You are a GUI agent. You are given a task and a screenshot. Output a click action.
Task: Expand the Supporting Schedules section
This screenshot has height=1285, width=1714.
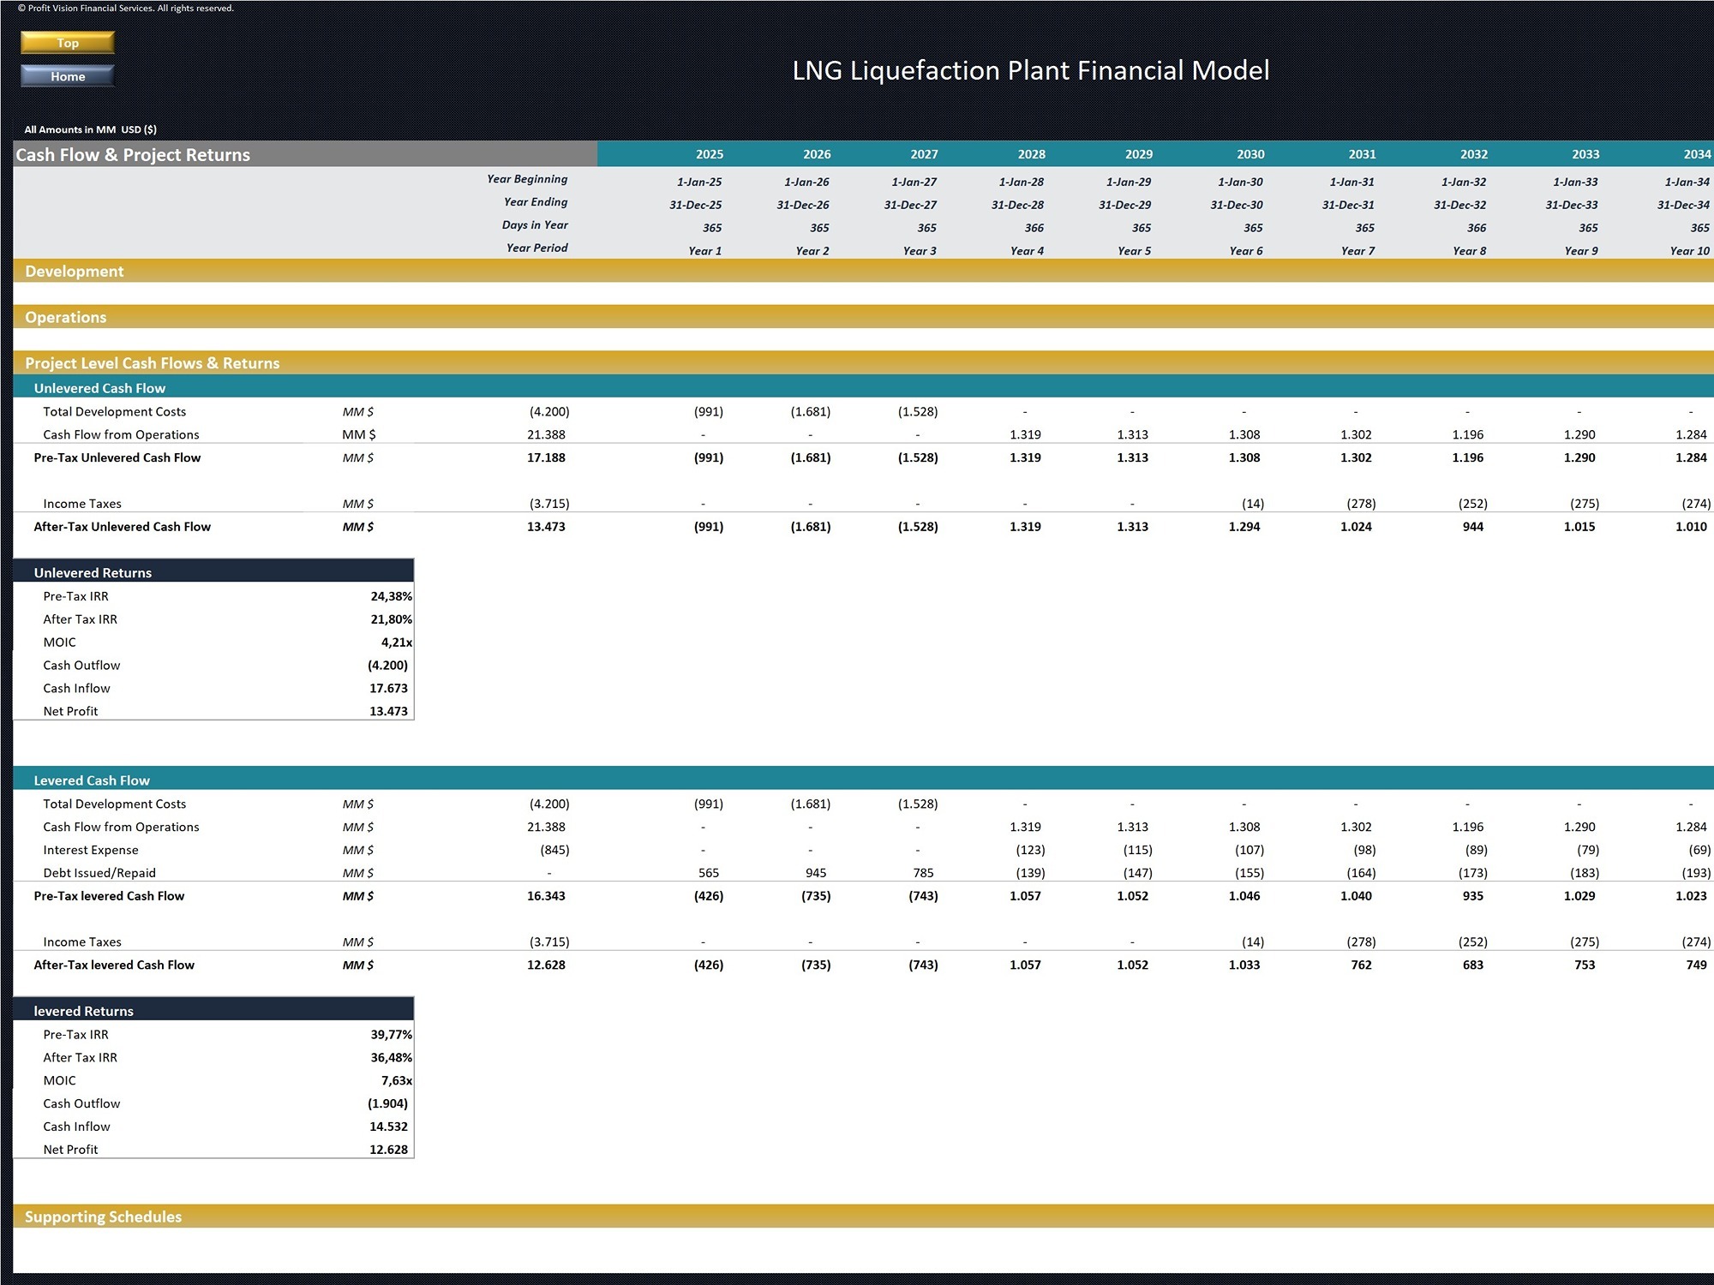[103, 1216]
